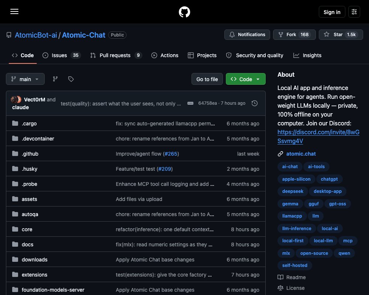Open the hamburger navigation menu

14,12
